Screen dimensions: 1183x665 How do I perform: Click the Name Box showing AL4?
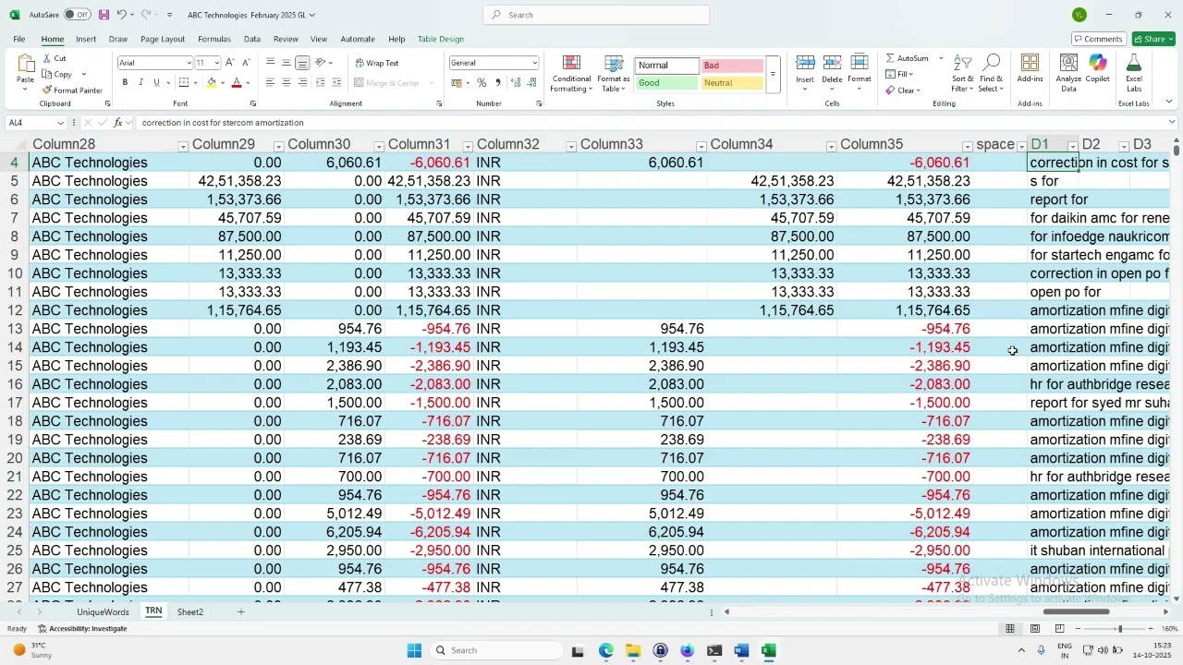tap(35, 122)
